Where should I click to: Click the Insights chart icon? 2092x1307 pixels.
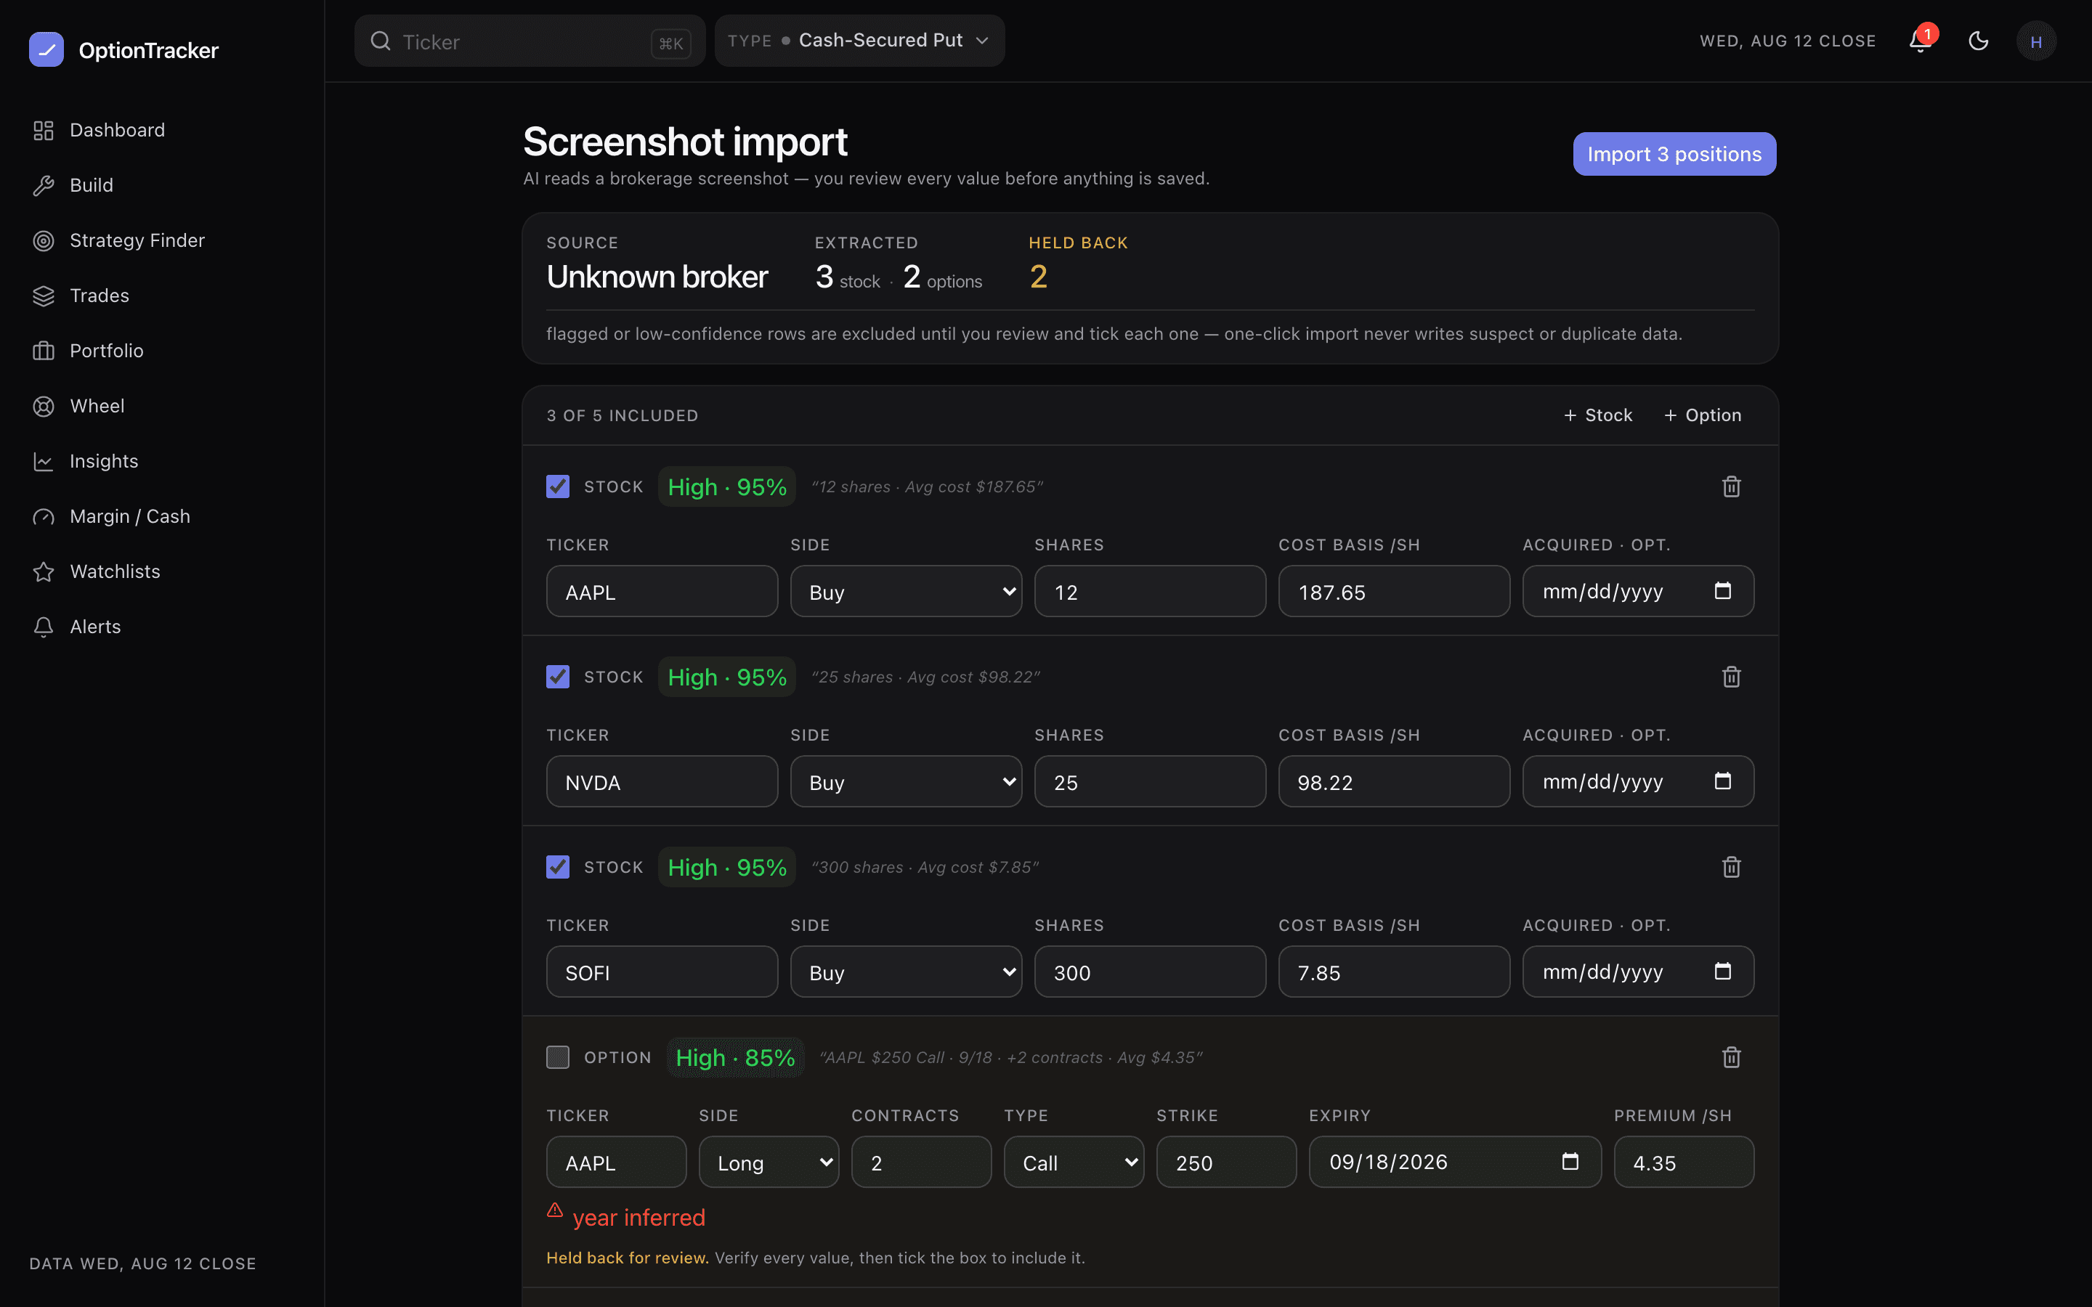(x=44, y=462)
